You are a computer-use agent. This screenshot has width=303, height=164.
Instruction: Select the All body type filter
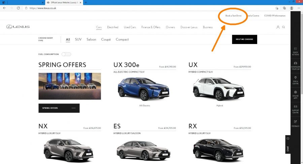pos(68,39)
